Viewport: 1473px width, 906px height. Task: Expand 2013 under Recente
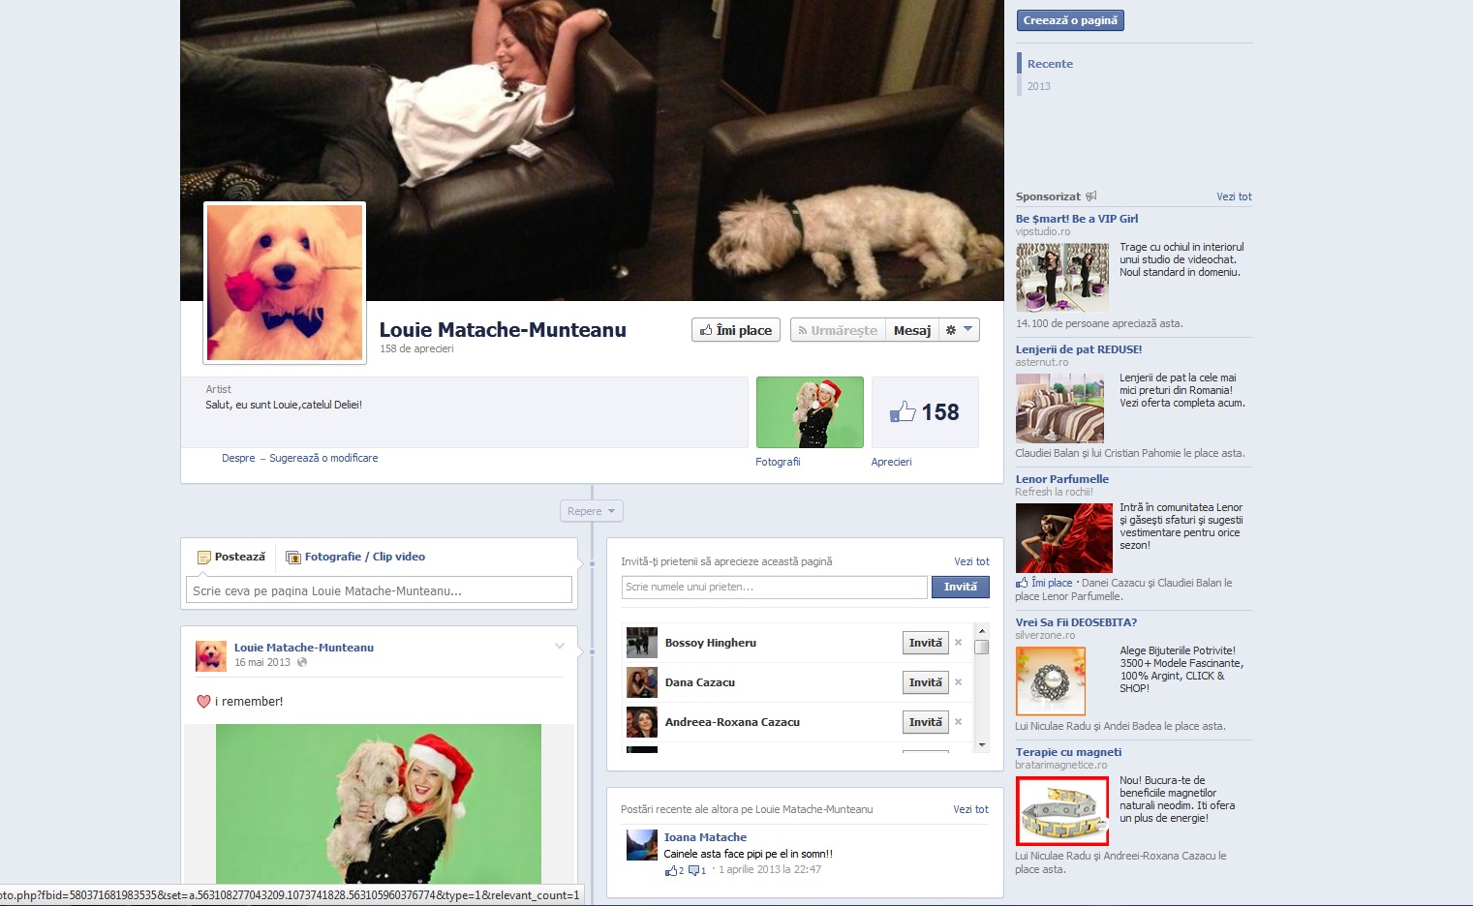point(1039,86)
